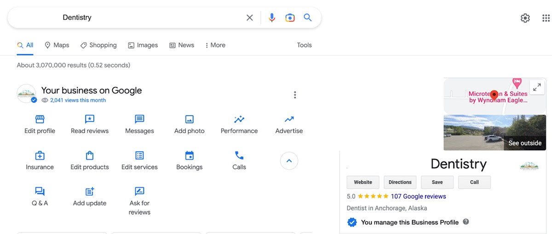Click the five-star rating stars
Viewport: 552px width, 234px height.
tap(373, 196)
